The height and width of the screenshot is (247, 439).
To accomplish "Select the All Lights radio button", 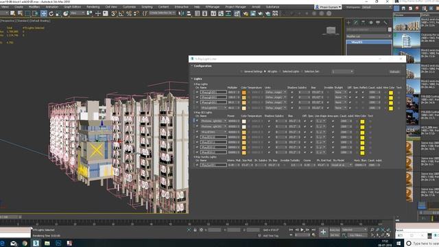I will click(x=265, y=71).
